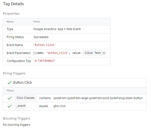Viewport: 151px width, 129px height.
Task: Select the Type property label
Action: click(x=10, y=29)
